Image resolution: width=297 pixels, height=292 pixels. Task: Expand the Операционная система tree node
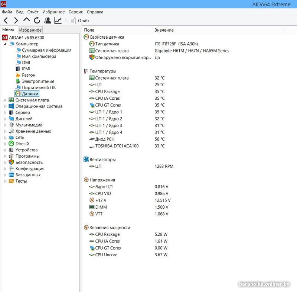pos(5,106)
